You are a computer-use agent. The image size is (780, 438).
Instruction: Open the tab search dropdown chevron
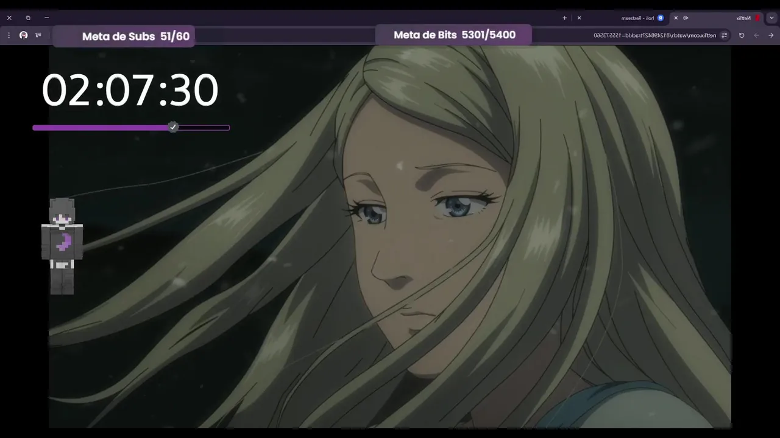click(771, 18)
